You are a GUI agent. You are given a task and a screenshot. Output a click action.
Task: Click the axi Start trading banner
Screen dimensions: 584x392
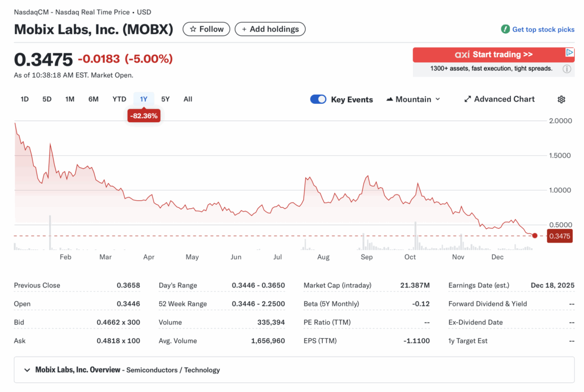493,54
